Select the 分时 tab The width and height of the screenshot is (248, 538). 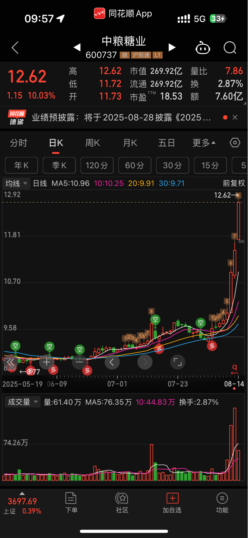click(x=19, y=143)
